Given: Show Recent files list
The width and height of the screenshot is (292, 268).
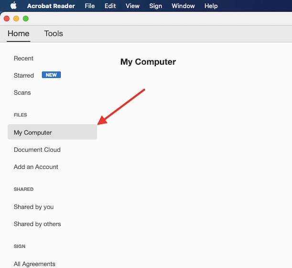Looking at the screenshot, I should (x=23, y=58).
